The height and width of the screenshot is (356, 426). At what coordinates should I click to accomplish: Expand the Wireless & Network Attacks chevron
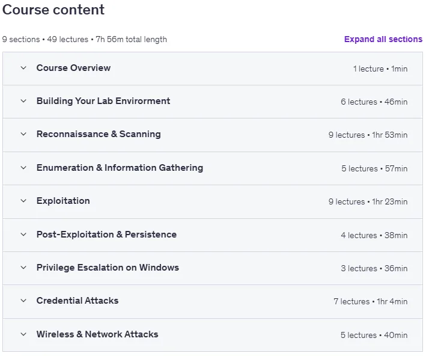coord(23,334)
